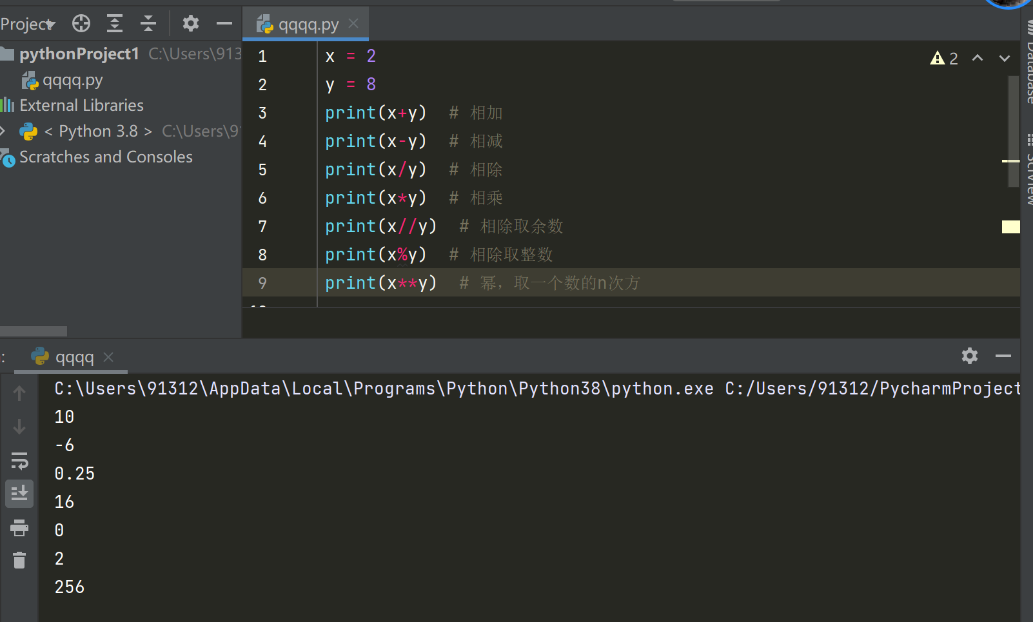Select the qqqq.py editor tab

(307, 24)
